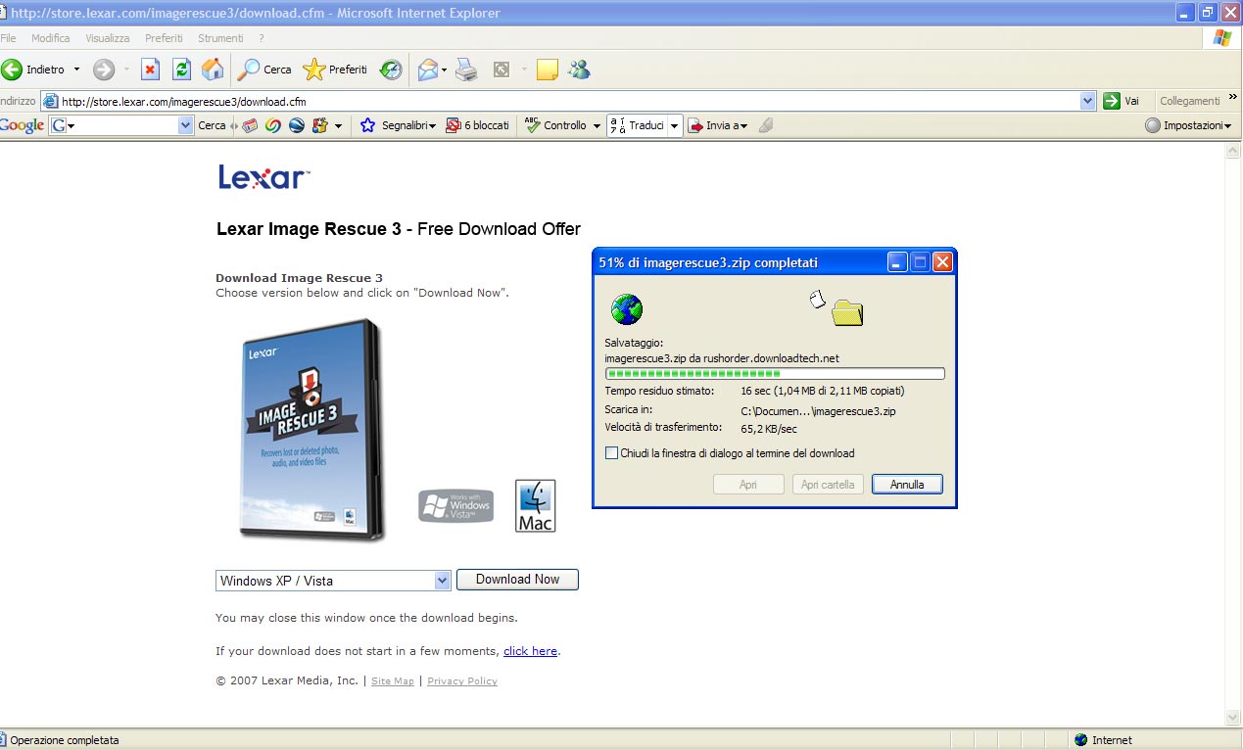The image size is (1243, 750).
Task: Click the greyed highlighter icon on Google toolbar
Action: pyautogui.click(x=766, y=125)
